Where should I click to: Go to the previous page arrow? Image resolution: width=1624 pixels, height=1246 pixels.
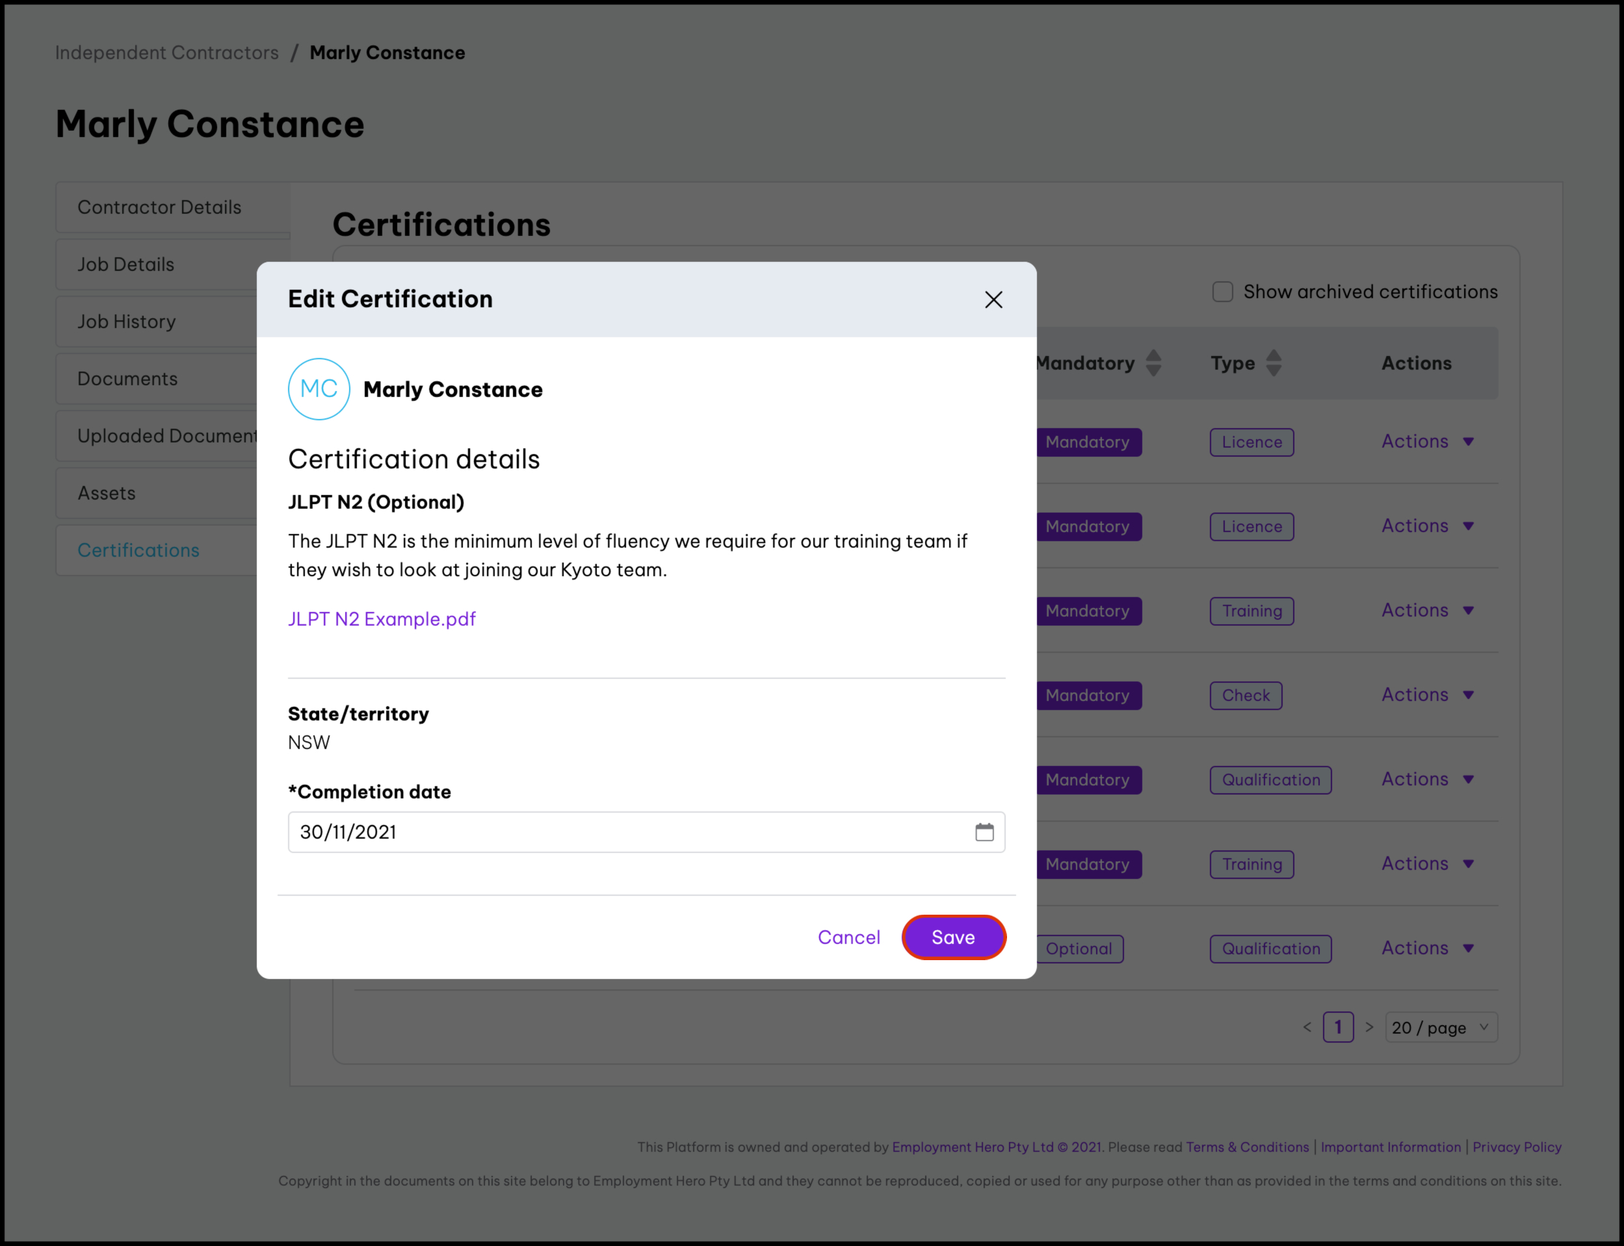[1307, 1027]
